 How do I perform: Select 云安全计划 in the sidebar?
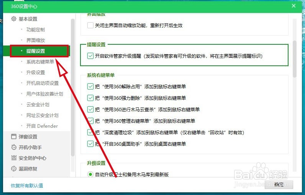point(38,105)
